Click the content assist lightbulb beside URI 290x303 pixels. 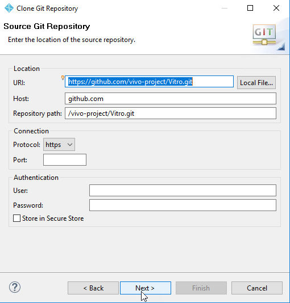(x=63, y=78)
